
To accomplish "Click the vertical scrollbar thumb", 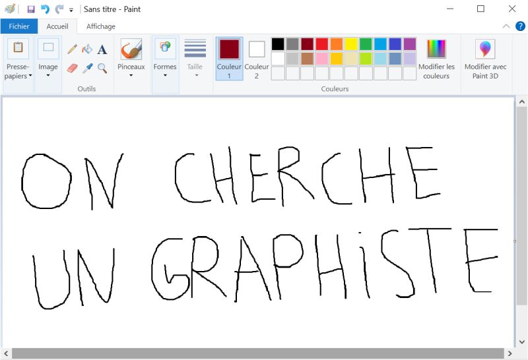I will (522, 206).
